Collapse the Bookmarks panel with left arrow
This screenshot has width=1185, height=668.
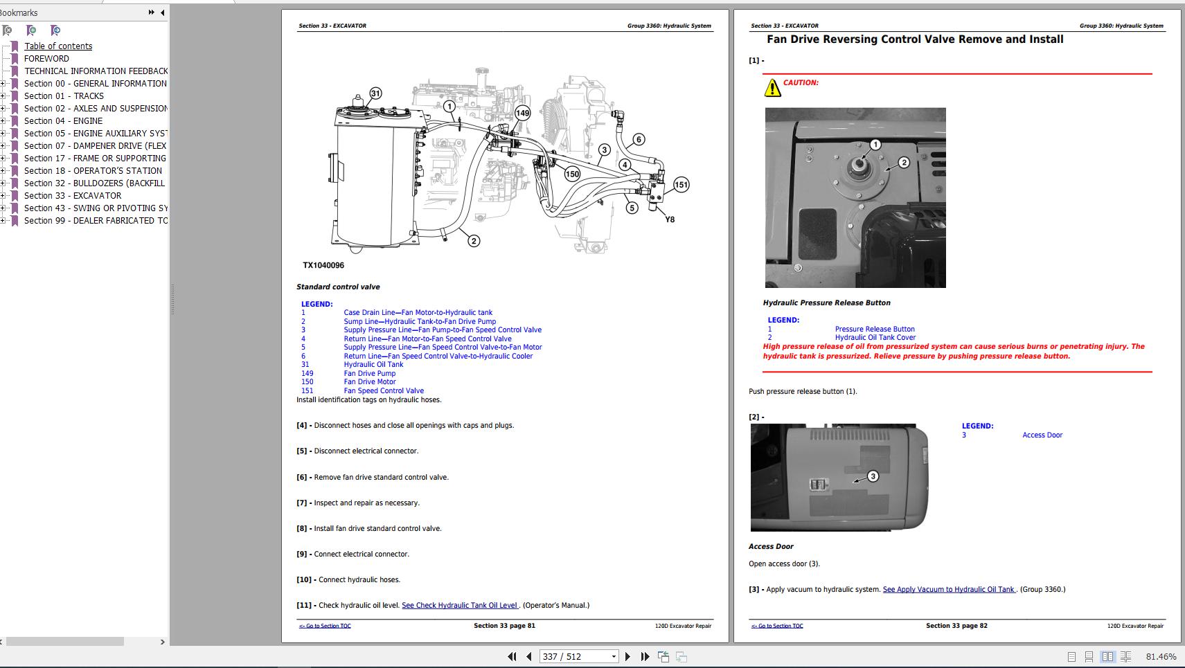tap(162, 12)
